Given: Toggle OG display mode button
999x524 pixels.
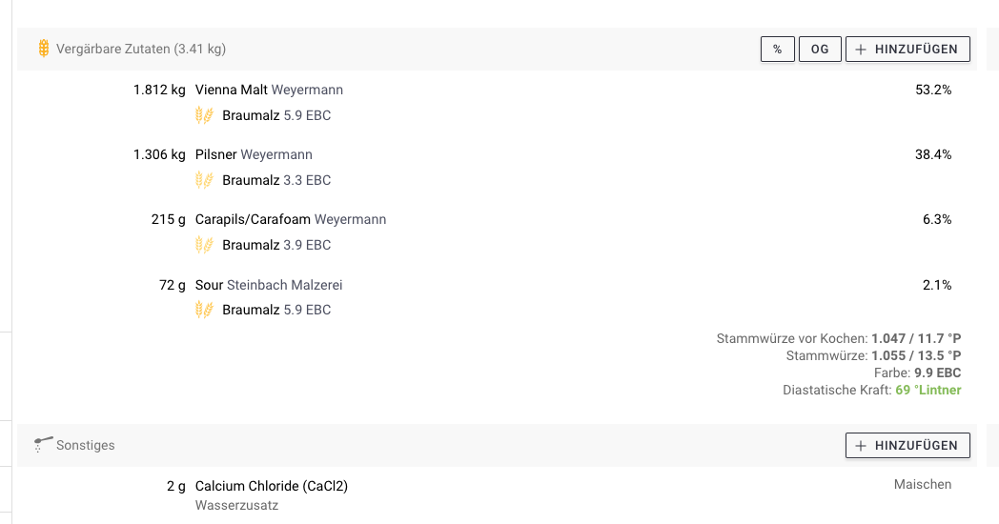Looking at the screenshot, I should click(x=820, y=50).
